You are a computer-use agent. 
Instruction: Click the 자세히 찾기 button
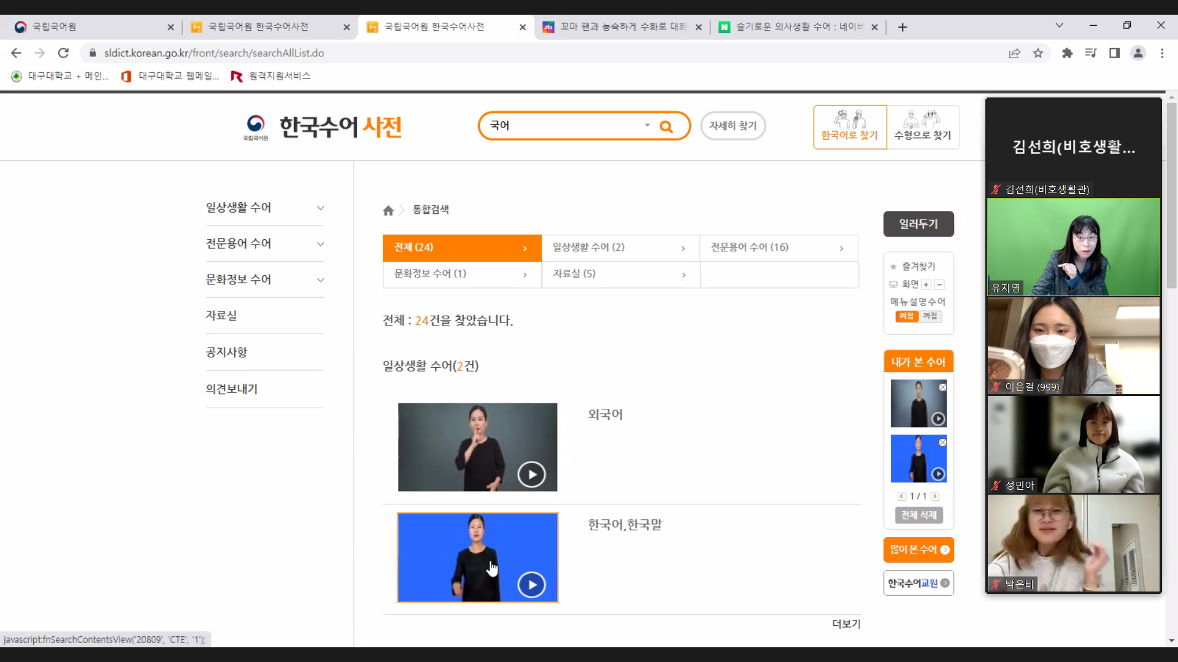point(733,126)
